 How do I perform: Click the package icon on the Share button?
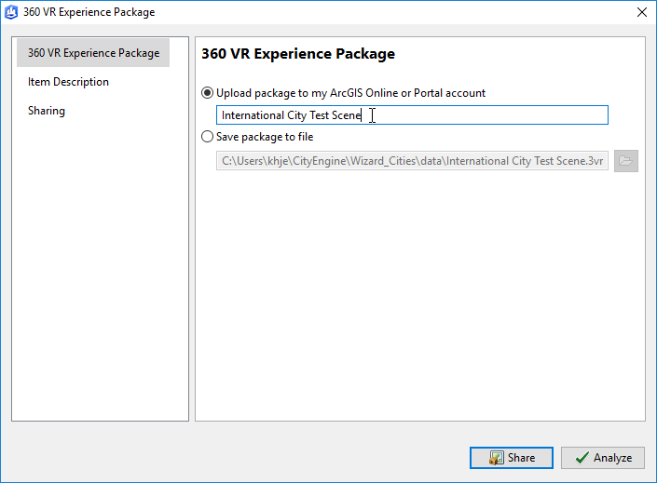496,458
